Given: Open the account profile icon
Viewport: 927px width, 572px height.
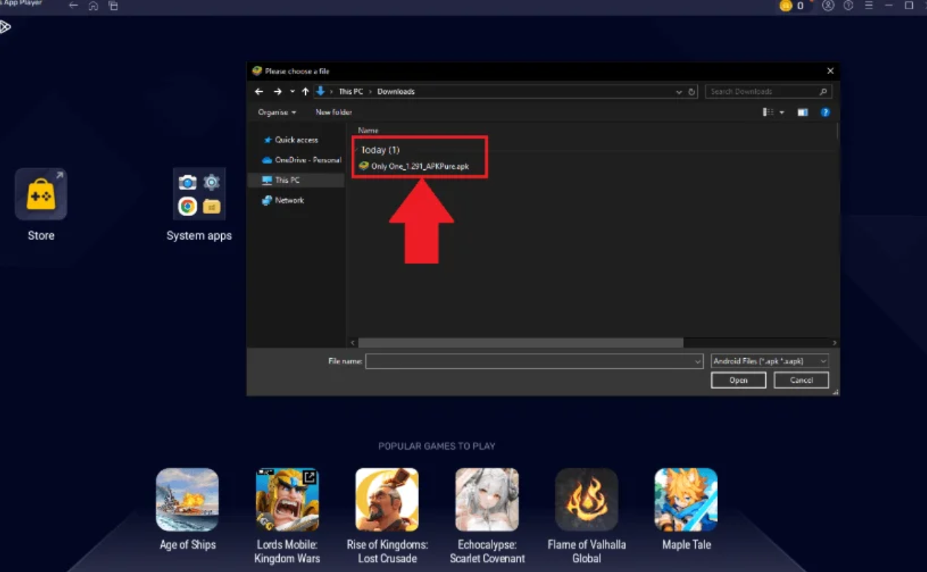Looking at the screenshot, I should pos(828,6).
